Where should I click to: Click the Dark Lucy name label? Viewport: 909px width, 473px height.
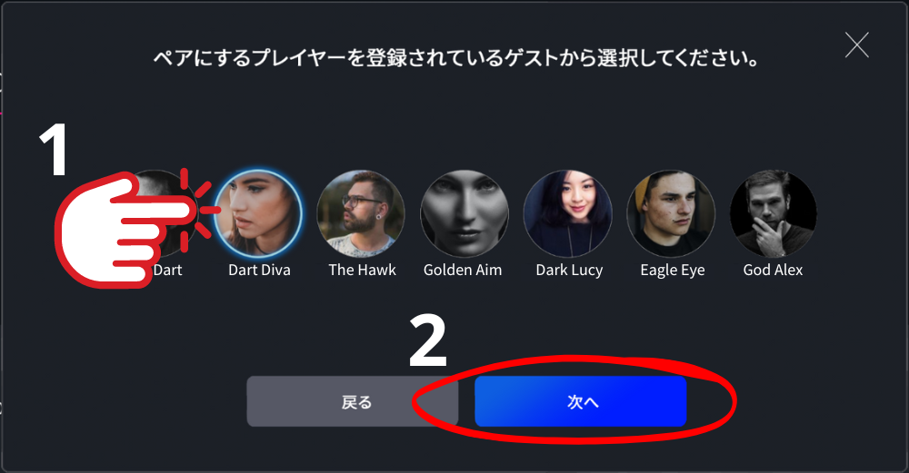pyautogui.click(x=569, y=271)
